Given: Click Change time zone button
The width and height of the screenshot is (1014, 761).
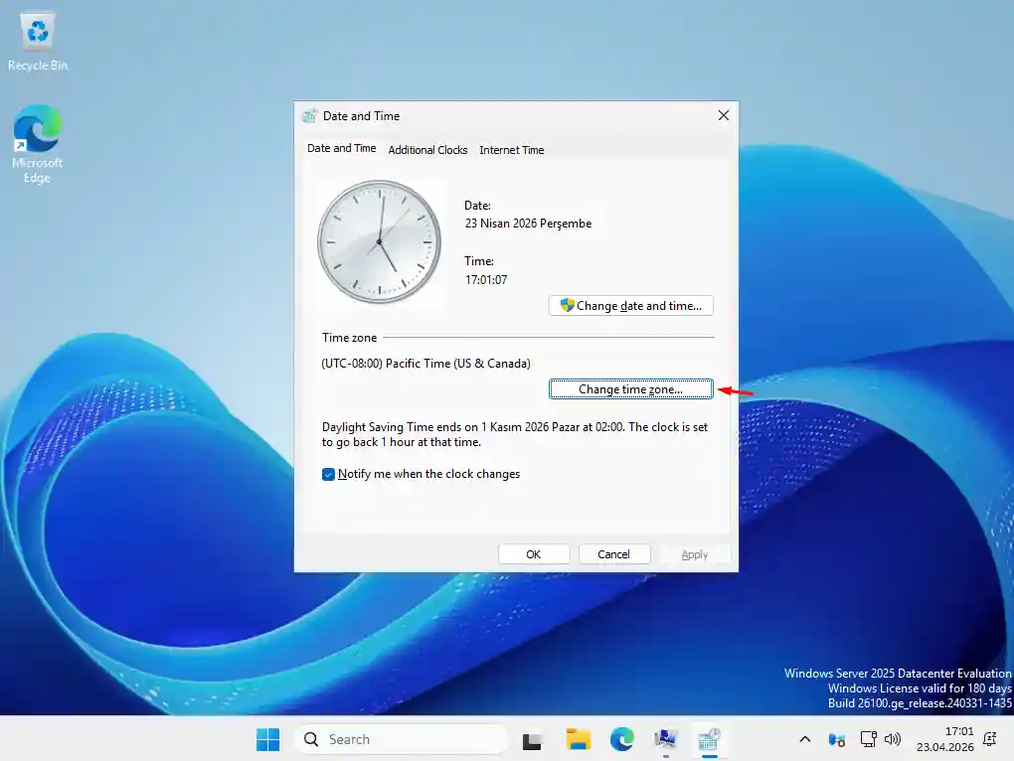Looking at the screenshot, I should (630, 388).
